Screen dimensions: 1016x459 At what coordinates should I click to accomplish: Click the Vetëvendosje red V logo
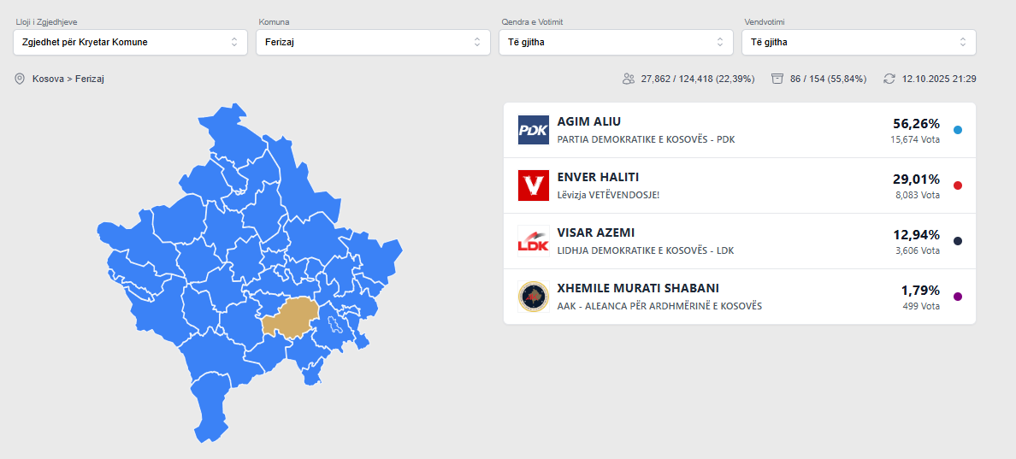[533, 185]
